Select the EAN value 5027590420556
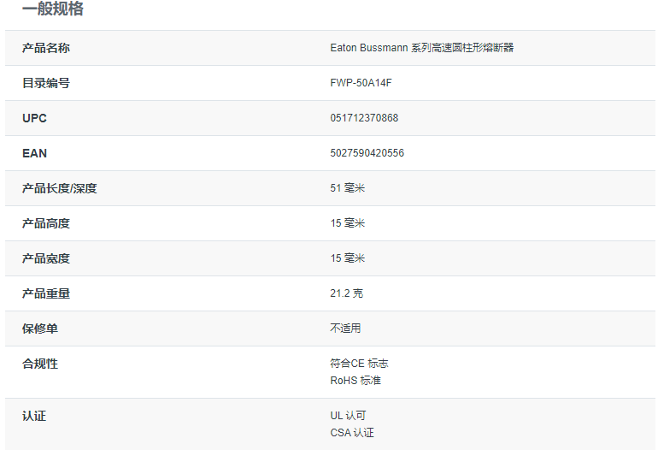 click(x=367, y=153)
